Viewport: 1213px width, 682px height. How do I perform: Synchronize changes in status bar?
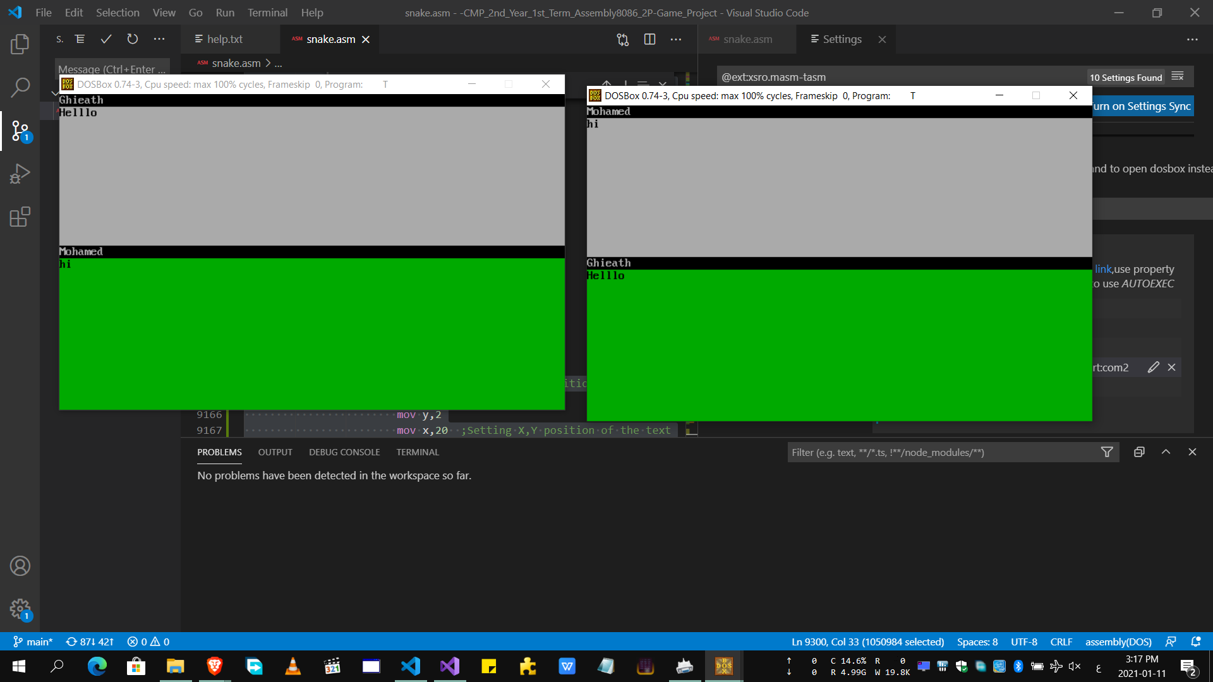[x=90, y=642]
